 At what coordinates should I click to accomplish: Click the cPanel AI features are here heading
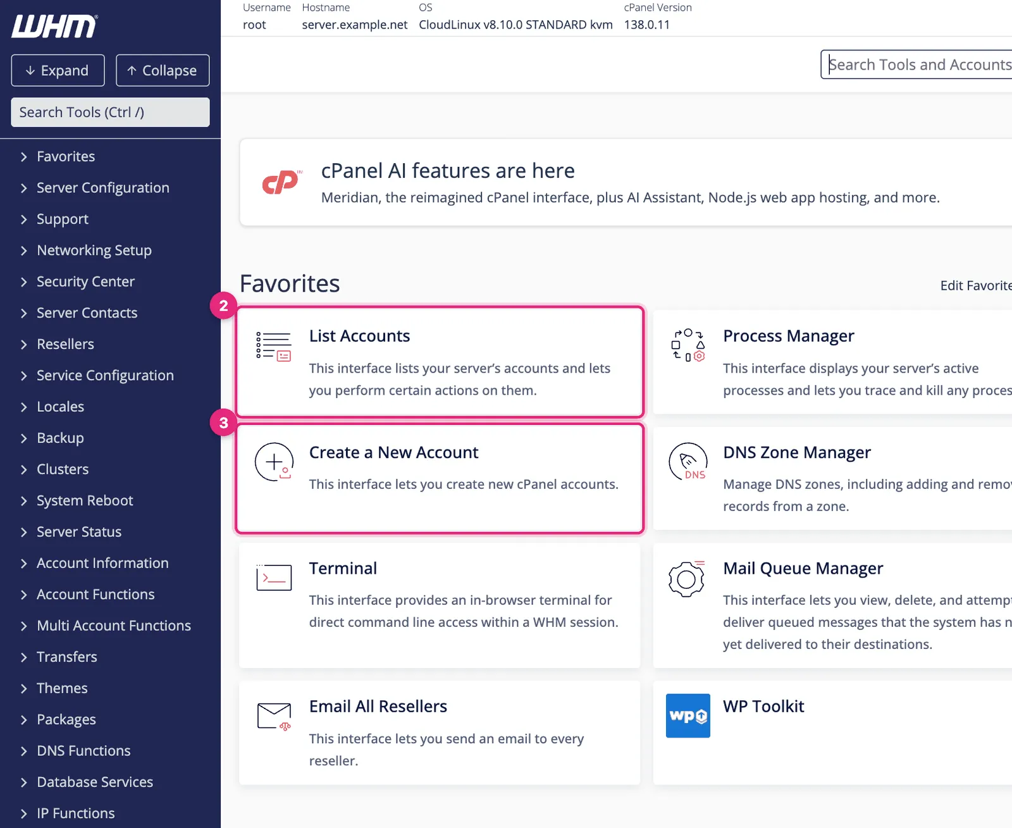[448, 171]
